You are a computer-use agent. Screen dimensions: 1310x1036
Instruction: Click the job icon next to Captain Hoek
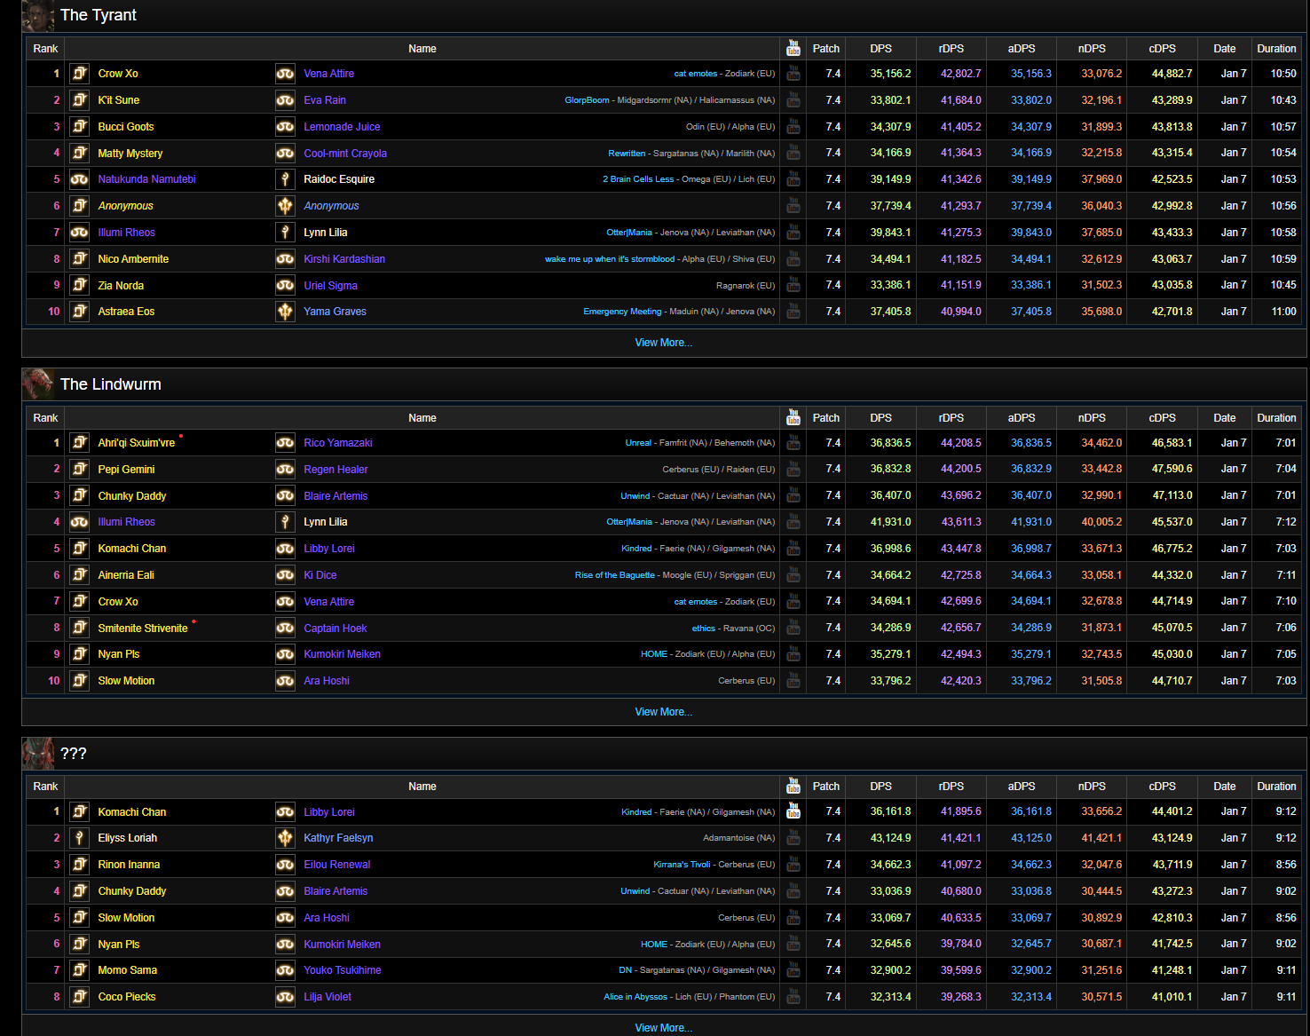pos(285,629)
